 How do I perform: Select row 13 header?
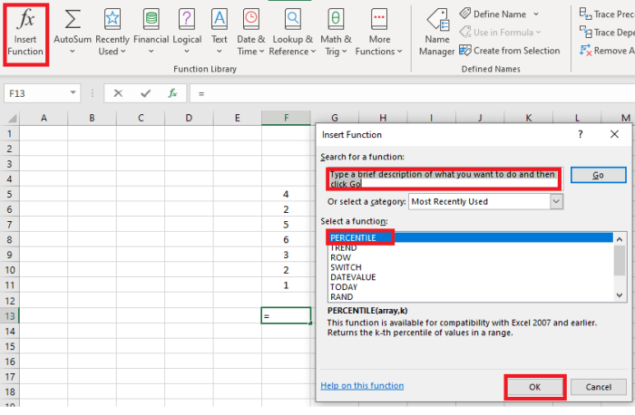[x=10, y=316]
